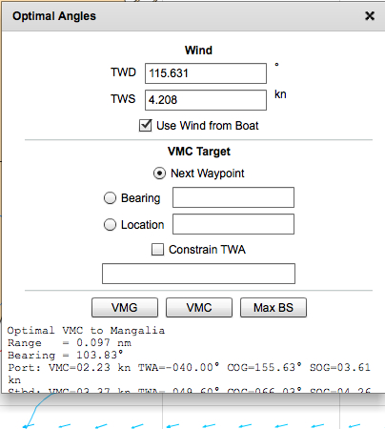Click the TWS wind speed field
This screenshot has width=385, height=429.
(x=206, y=100)
